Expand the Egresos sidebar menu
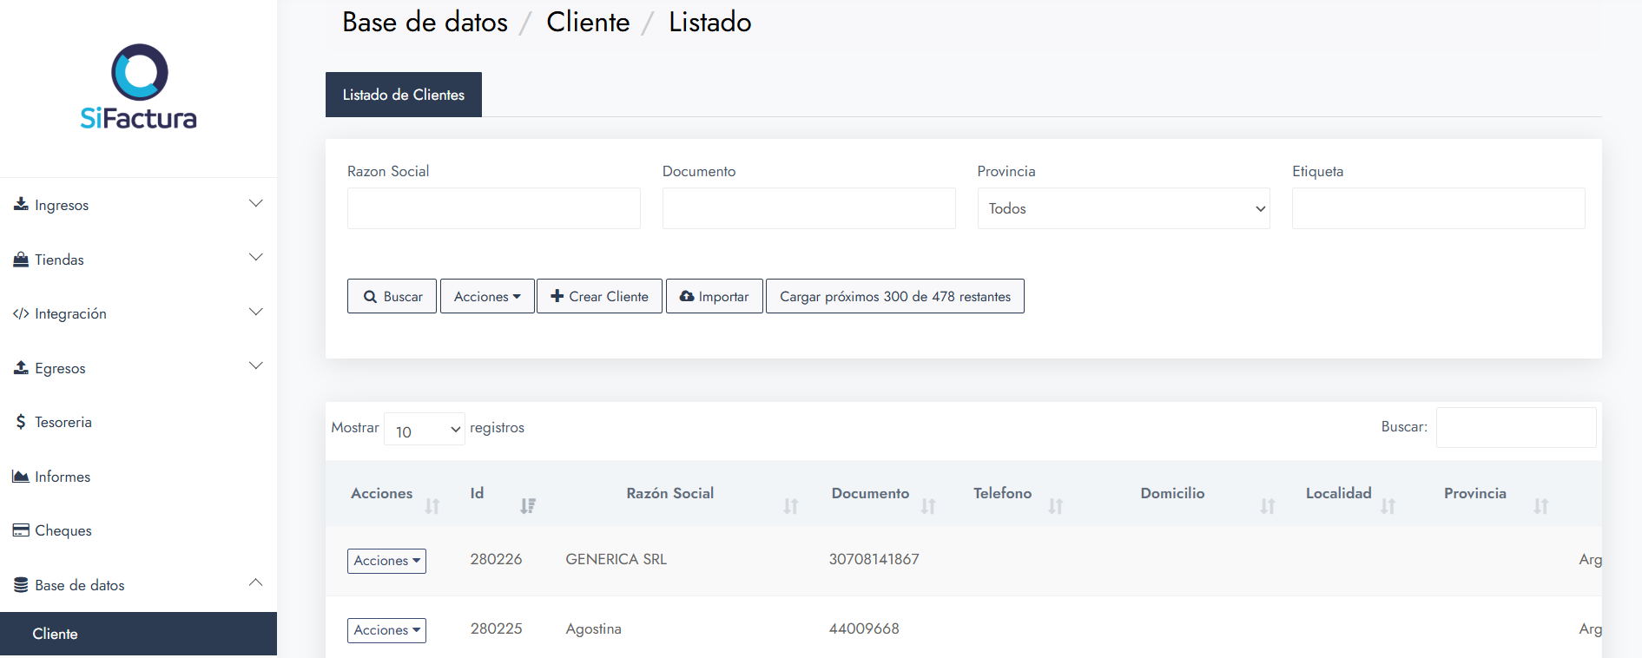Image resolution: width=1642 pixels, height=658 pixels. (x=255, y=367)
